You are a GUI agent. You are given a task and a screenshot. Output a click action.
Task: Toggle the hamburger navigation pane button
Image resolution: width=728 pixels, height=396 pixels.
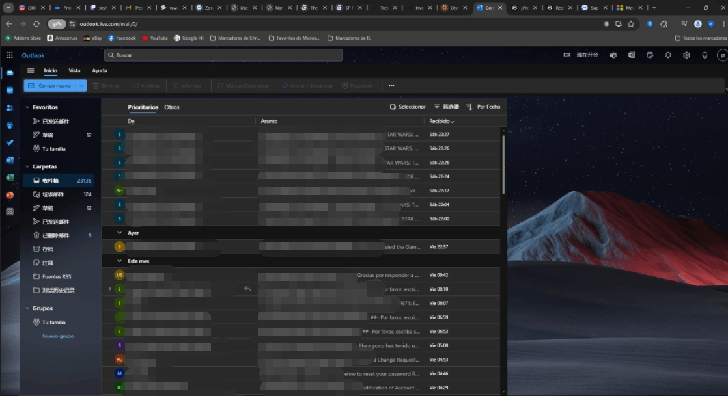pyautogui.click(x=31, y=70)
